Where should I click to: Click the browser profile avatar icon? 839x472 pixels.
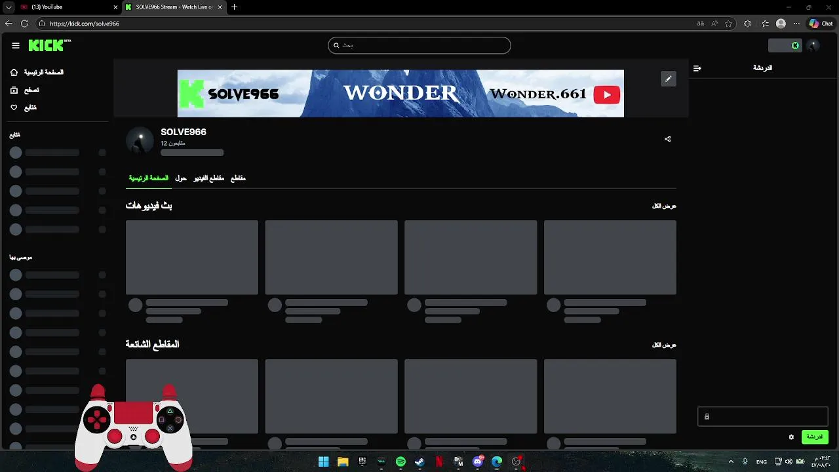pyautogui.click(x=781, y=24)
